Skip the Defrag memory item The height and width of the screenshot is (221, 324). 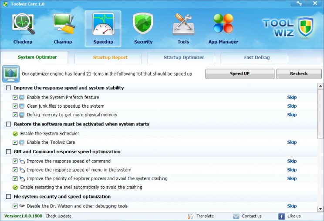pos(292,115)
